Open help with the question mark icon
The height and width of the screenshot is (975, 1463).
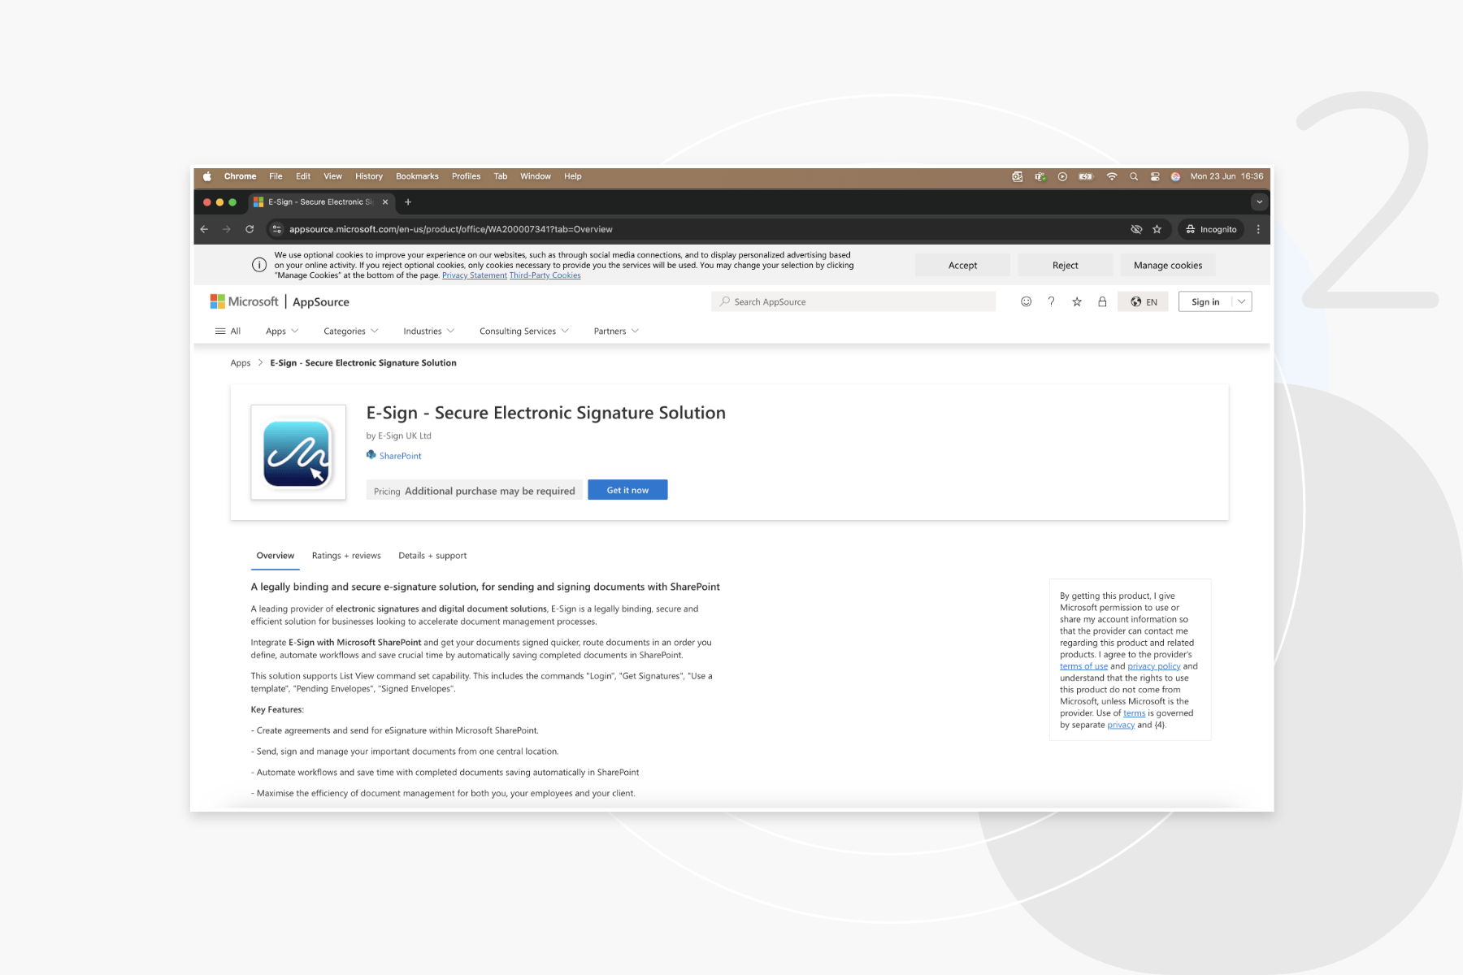[1051, 301]
